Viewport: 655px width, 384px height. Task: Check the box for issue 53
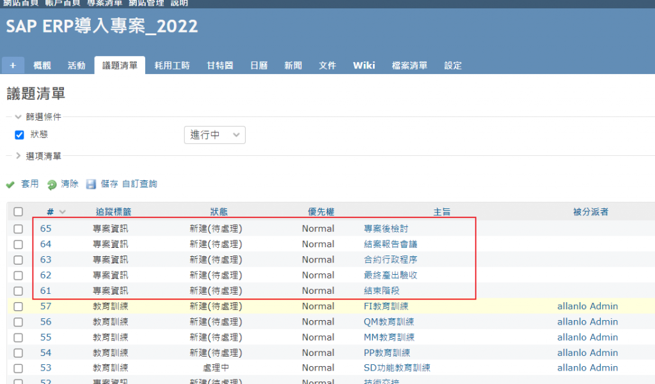pyautogui.click(x=18, y=368)
